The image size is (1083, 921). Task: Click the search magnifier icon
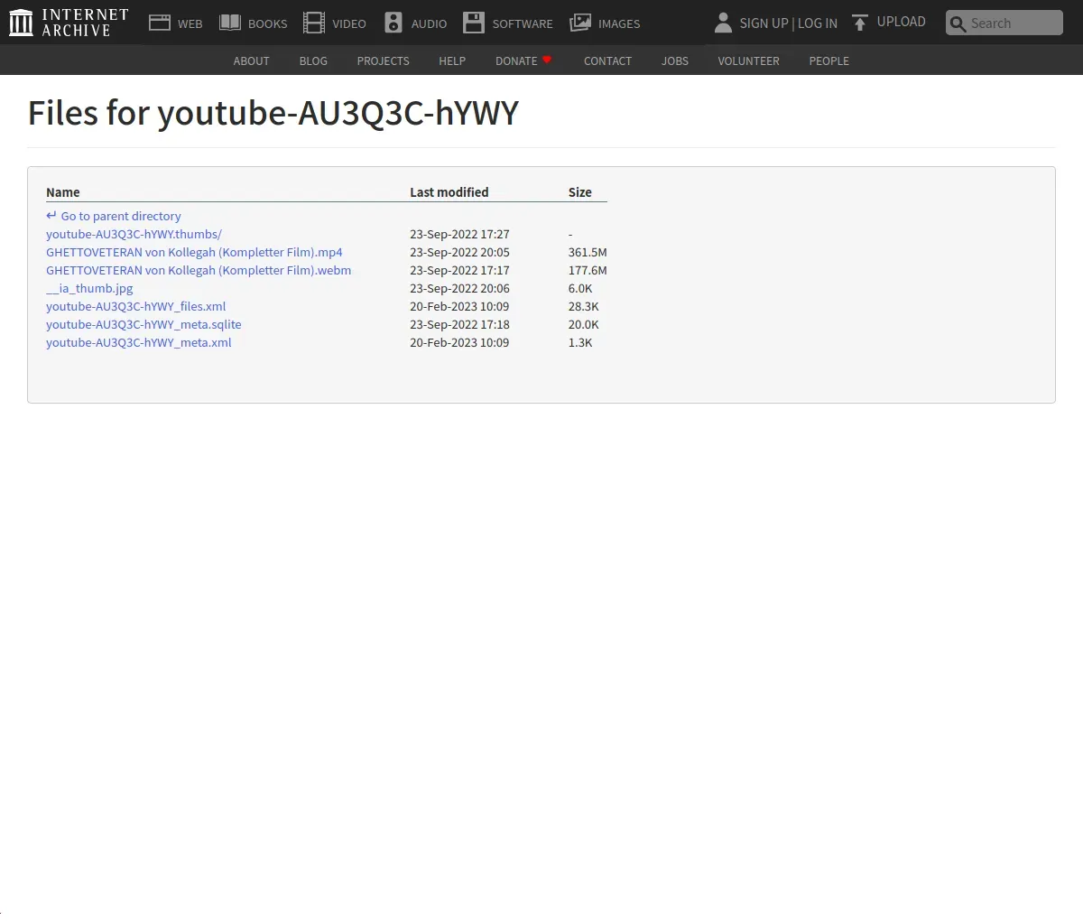[958, 24]
